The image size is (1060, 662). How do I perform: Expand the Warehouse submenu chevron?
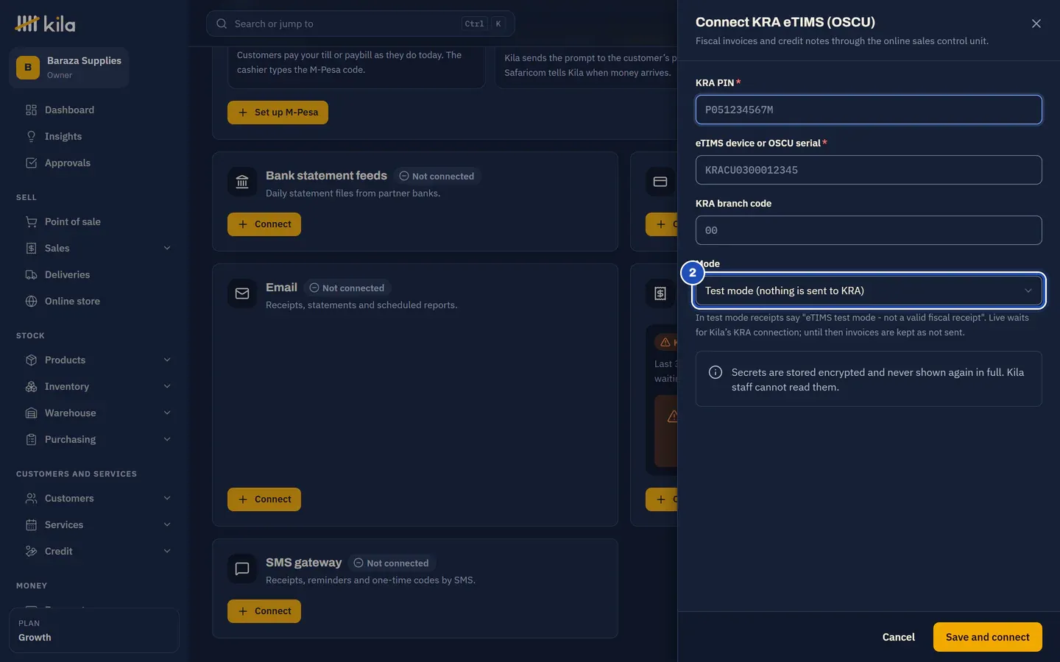click(167, 413)
